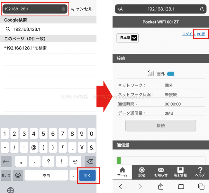The height and width of the screenshot is (193, 209).
Task: Toggle the #+= symbols key
Action: 6,161
